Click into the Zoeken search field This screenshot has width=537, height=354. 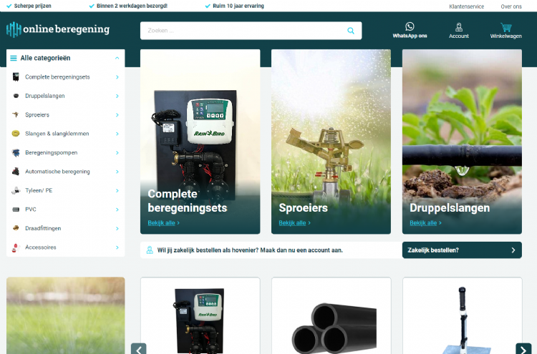(243, 31)
